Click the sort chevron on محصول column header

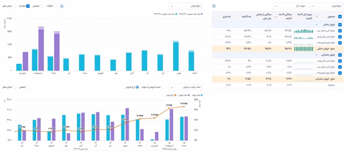[x=317, y=16]
